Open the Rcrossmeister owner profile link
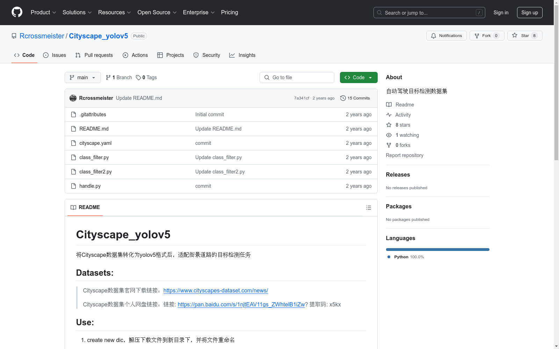Image resolution: width=559 pixels, height=349 pixels. click(42, 36)
